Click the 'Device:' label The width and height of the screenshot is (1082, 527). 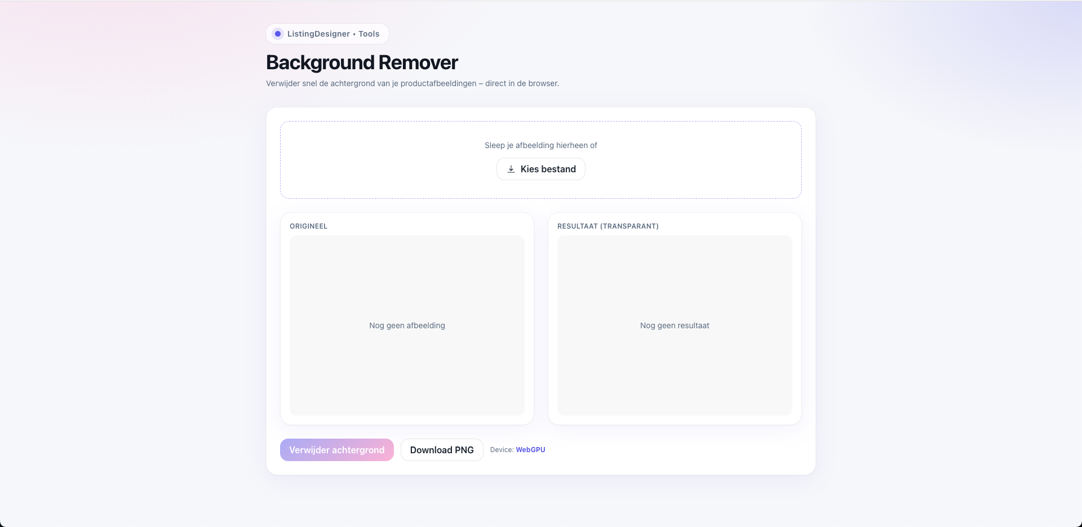pyautogui.click(x=502, y=450)
